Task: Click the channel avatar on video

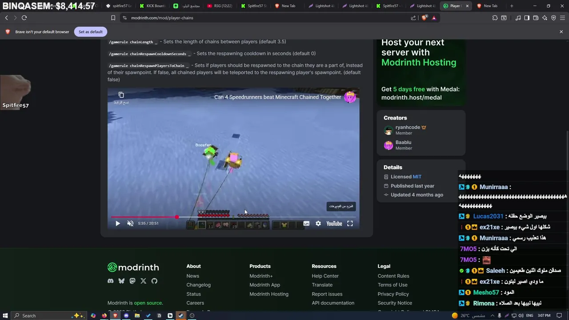Action: (x=350, y=97)
